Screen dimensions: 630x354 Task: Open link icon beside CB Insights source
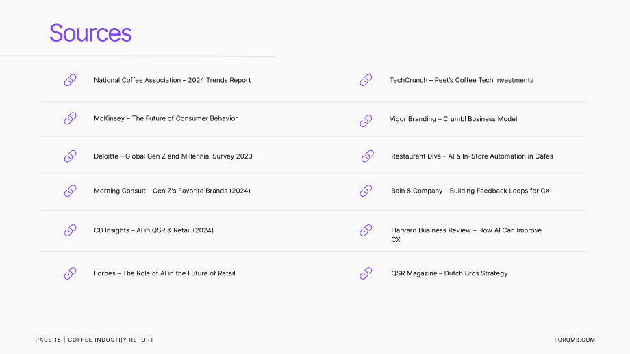tap(71, 230)
